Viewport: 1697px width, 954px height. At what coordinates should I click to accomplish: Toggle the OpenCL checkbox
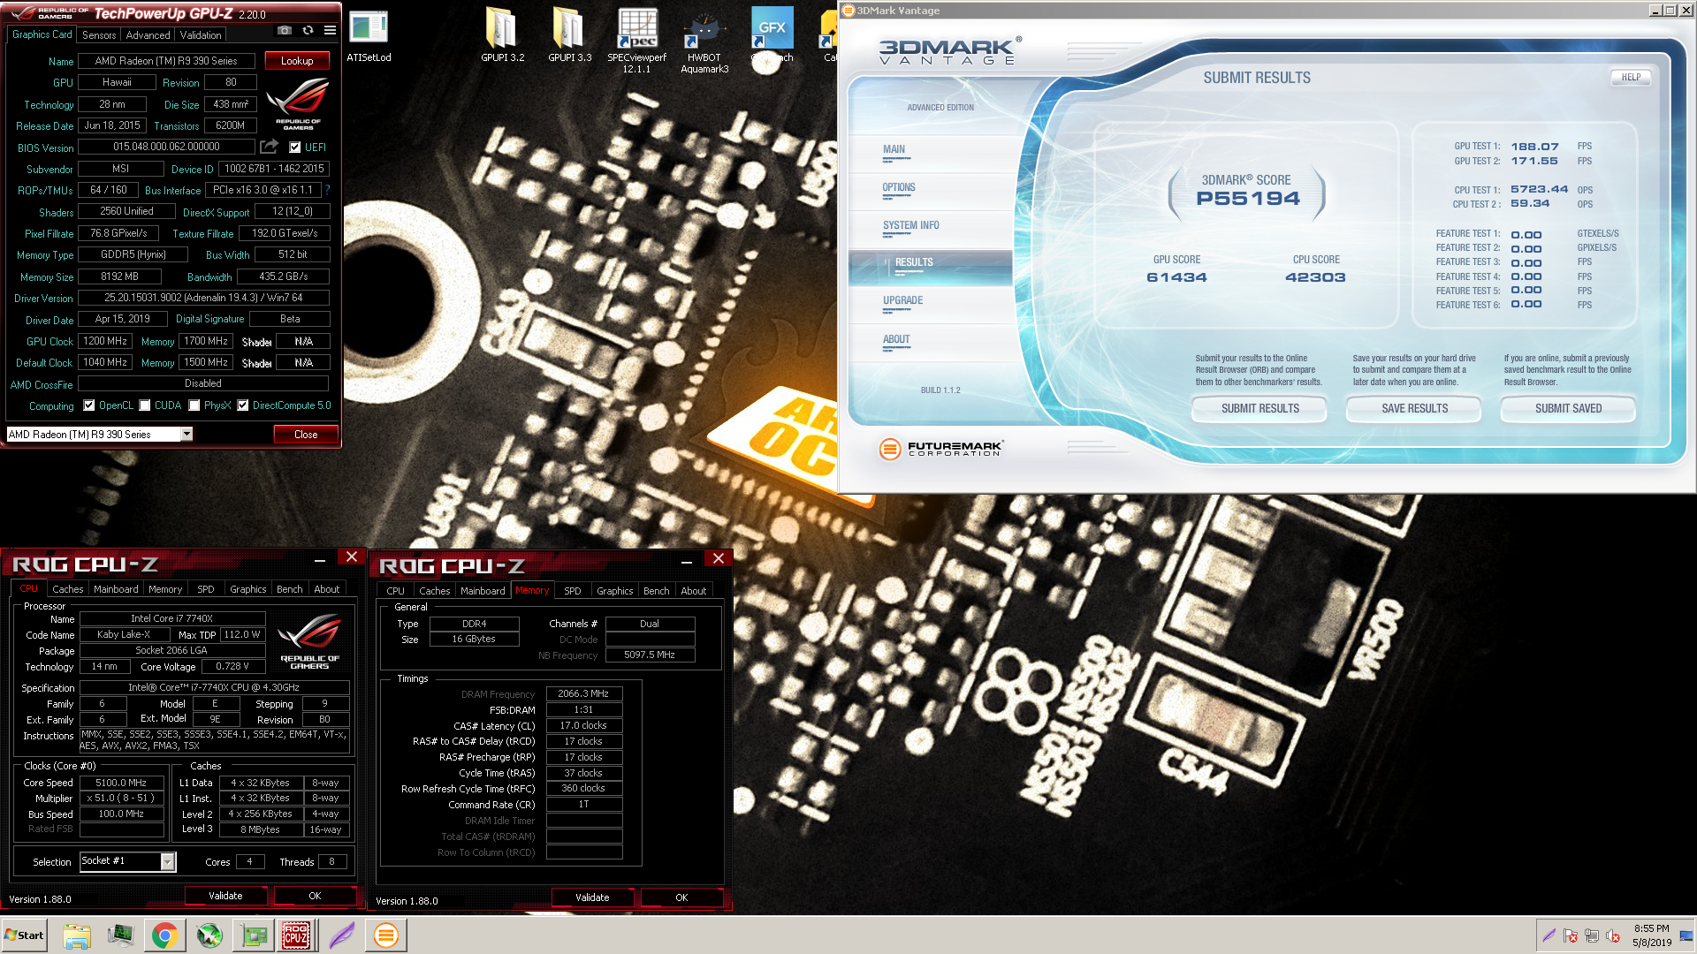88,405
